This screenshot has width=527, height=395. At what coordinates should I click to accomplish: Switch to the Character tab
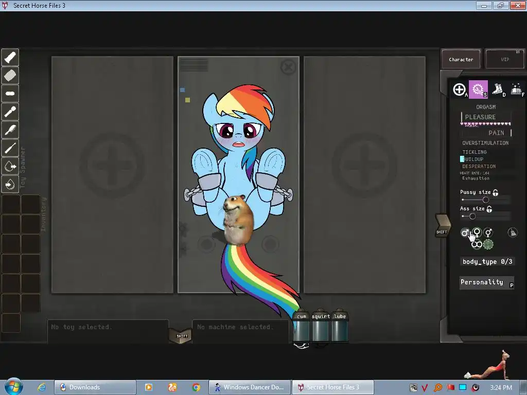coord(461,60)
